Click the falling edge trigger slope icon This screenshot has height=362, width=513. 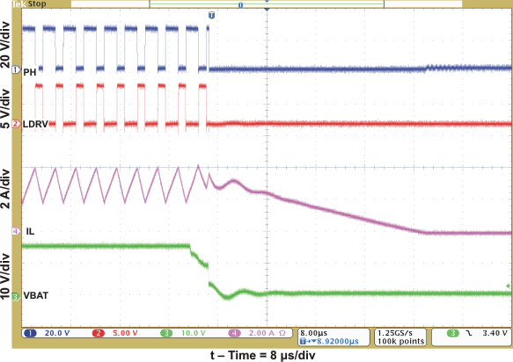[470, 333]
